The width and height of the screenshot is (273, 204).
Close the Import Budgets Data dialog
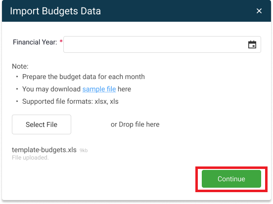(259, 11)
